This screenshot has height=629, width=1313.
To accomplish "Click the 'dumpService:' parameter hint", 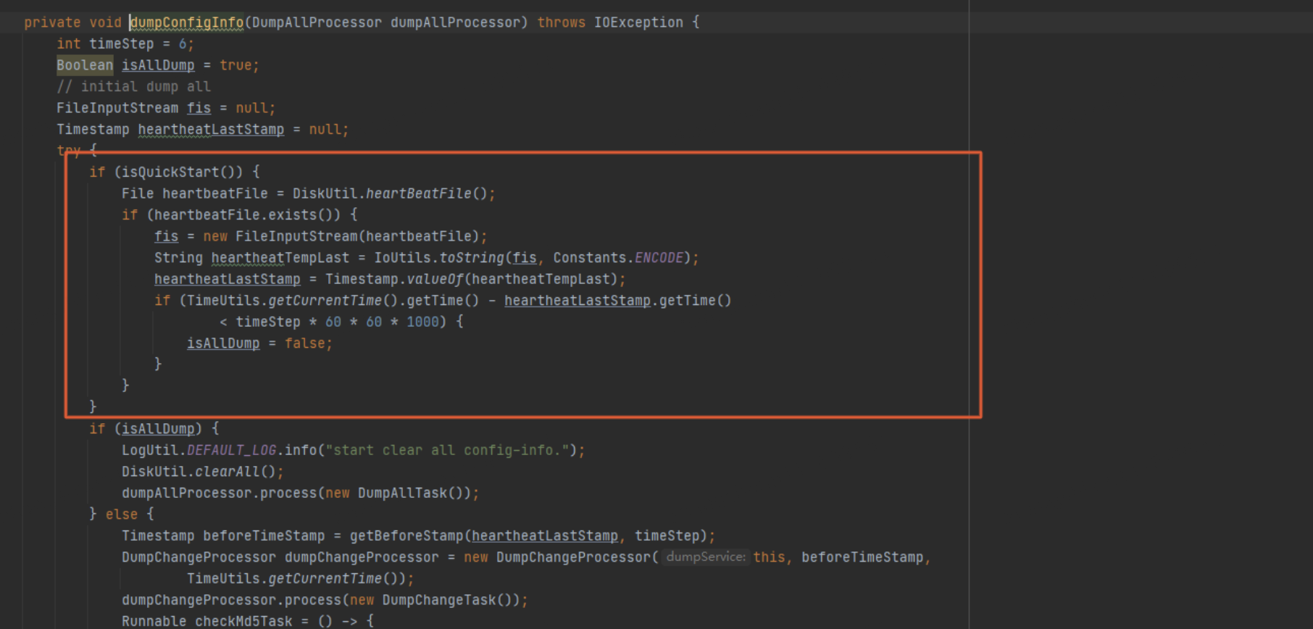I will 705,557.
